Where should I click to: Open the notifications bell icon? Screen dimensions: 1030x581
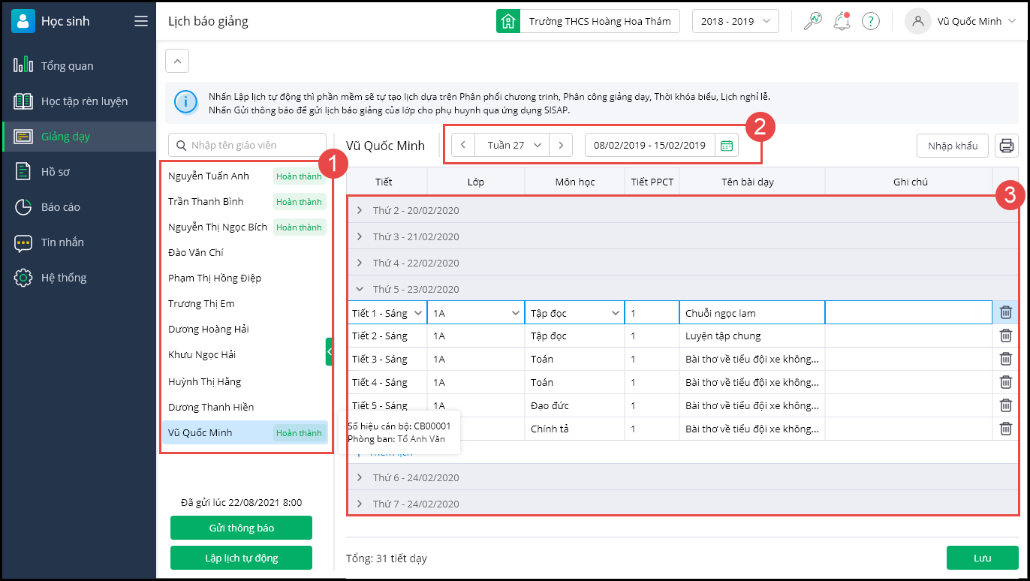coord(842,21)
